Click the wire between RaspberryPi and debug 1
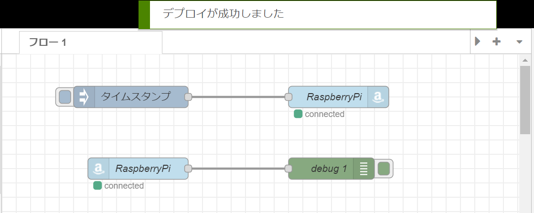Screen dimensions: 534x213 (x=238, y=169)
